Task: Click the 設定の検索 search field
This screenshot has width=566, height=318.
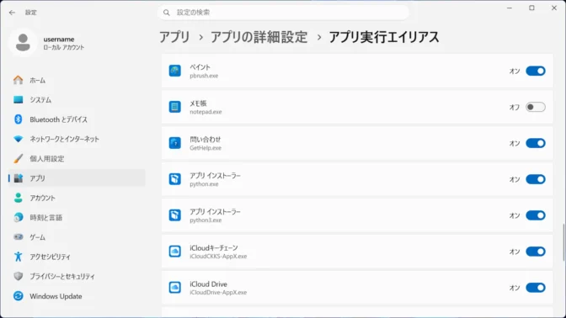Action: [x=283, y=13]
